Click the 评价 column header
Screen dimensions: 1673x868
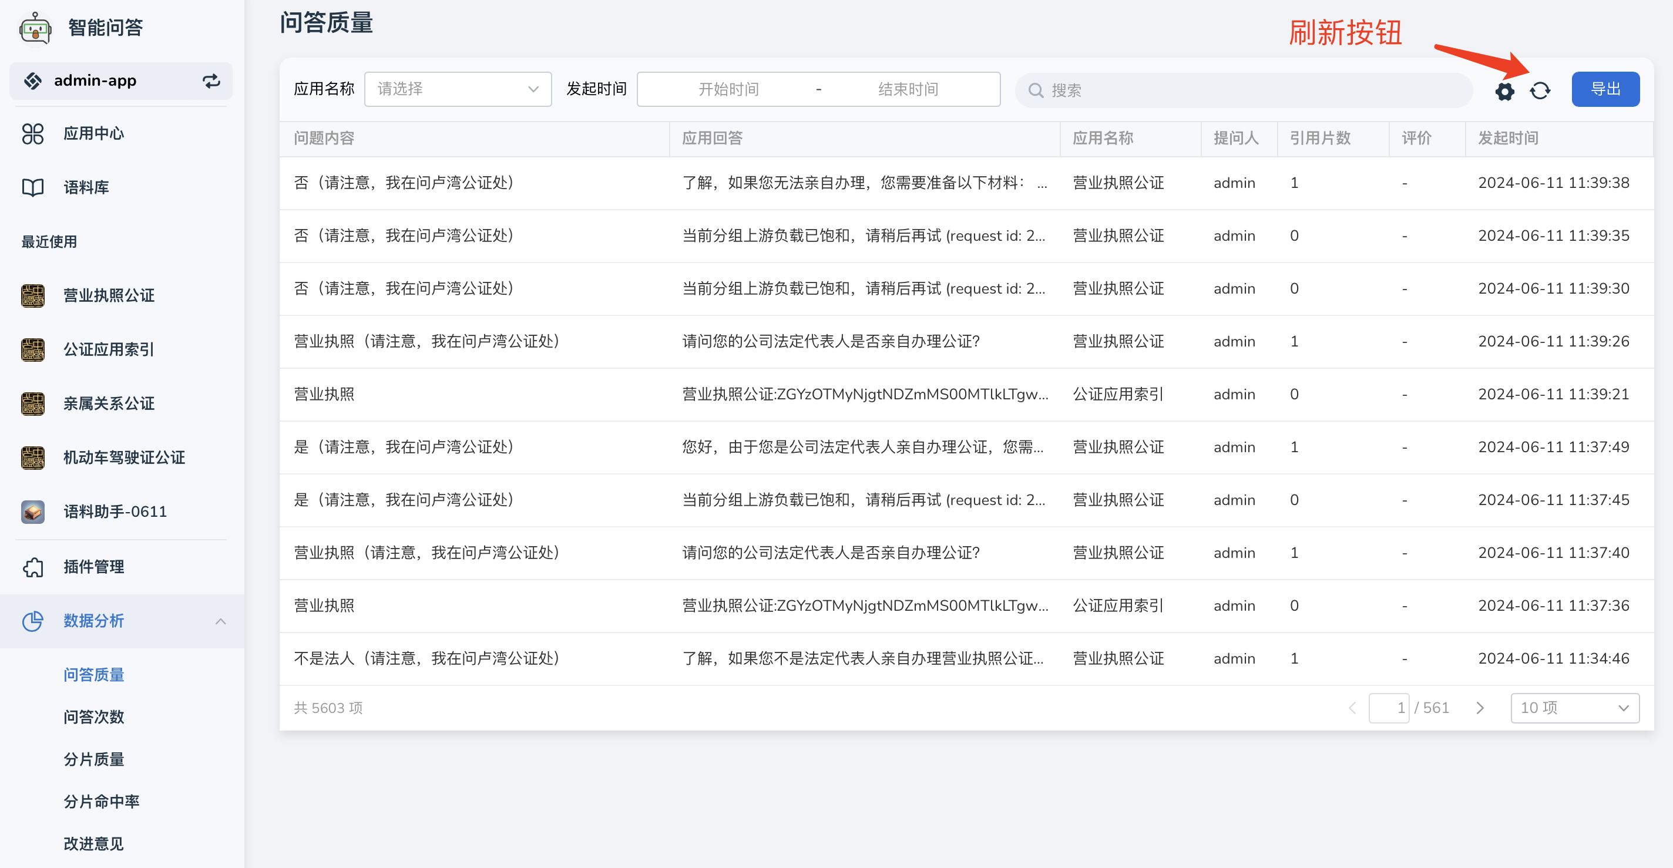[1416, 137]
